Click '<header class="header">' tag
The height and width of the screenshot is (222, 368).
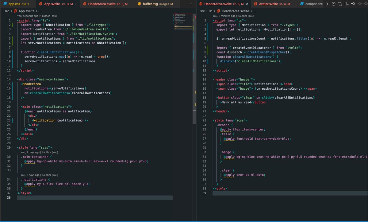[x=233, y=79]
